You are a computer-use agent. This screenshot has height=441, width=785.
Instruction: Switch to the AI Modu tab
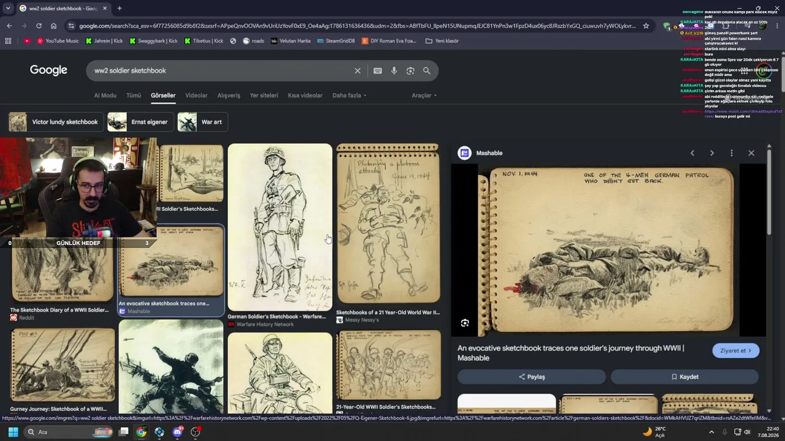click(x=105, y=96)
